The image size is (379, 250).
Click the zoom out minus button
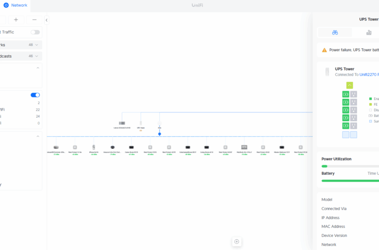tap(34, 20)
